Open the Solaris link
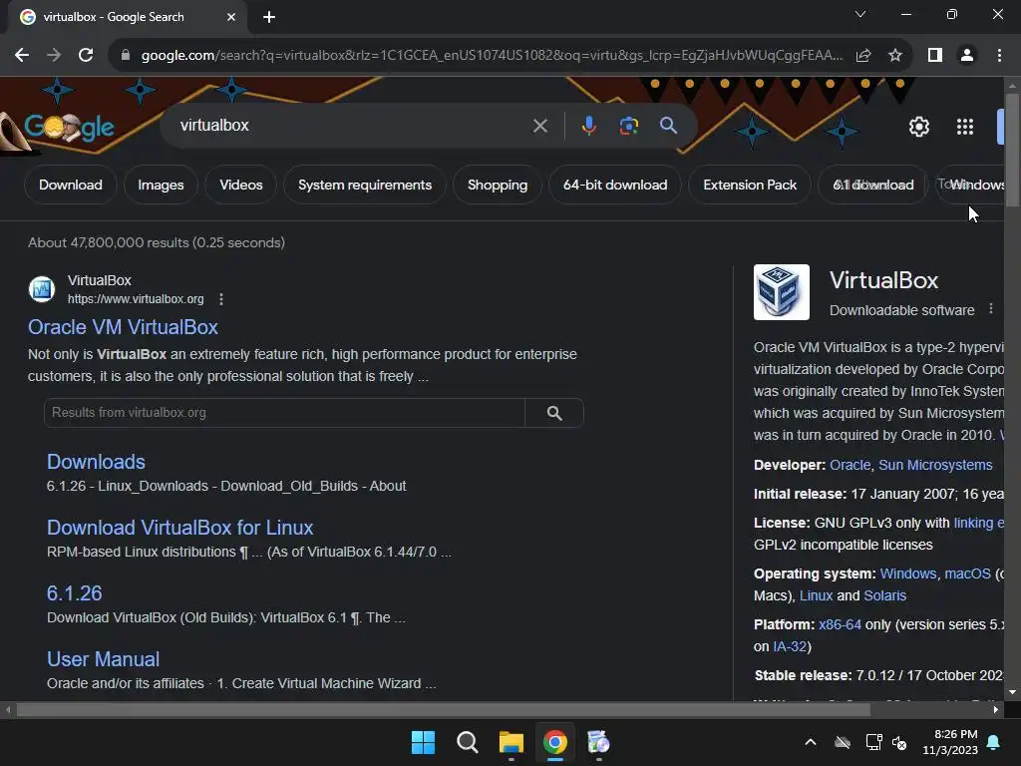The width and height of the screenshot is (1021, 766). coord(884,596)
